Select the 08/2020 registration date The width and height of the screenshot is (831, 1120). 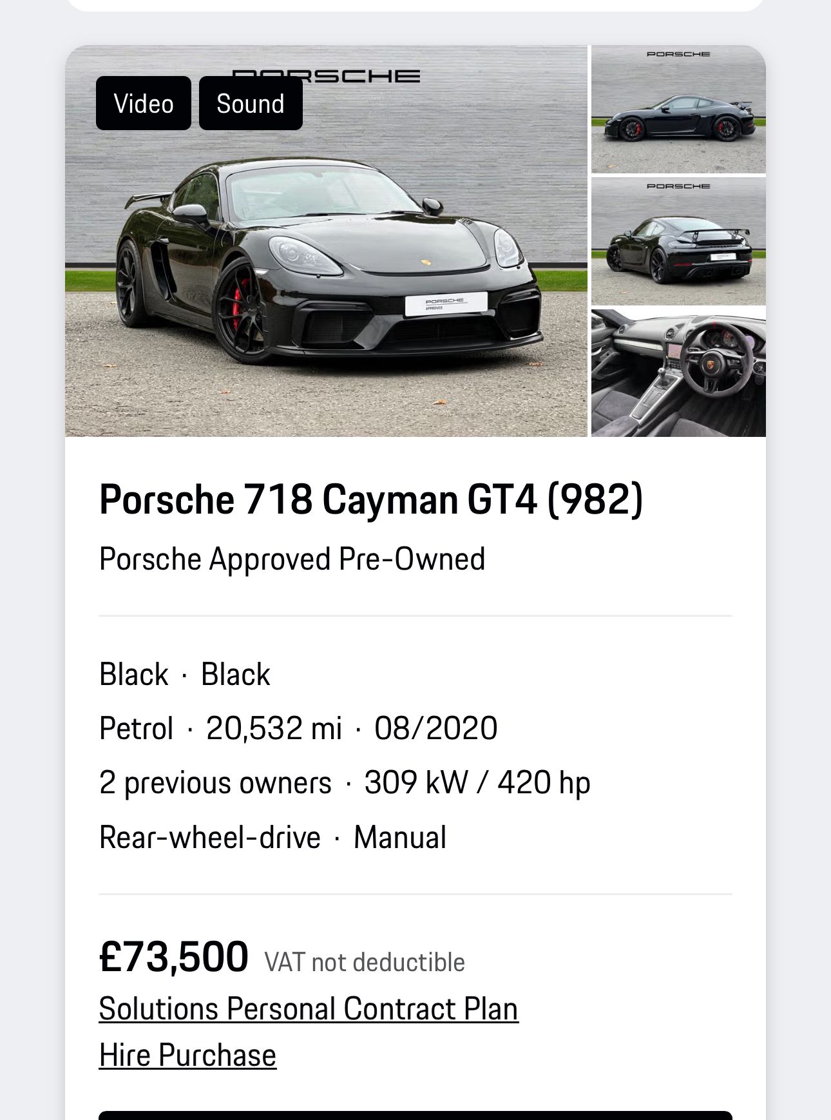pos(435,728)
